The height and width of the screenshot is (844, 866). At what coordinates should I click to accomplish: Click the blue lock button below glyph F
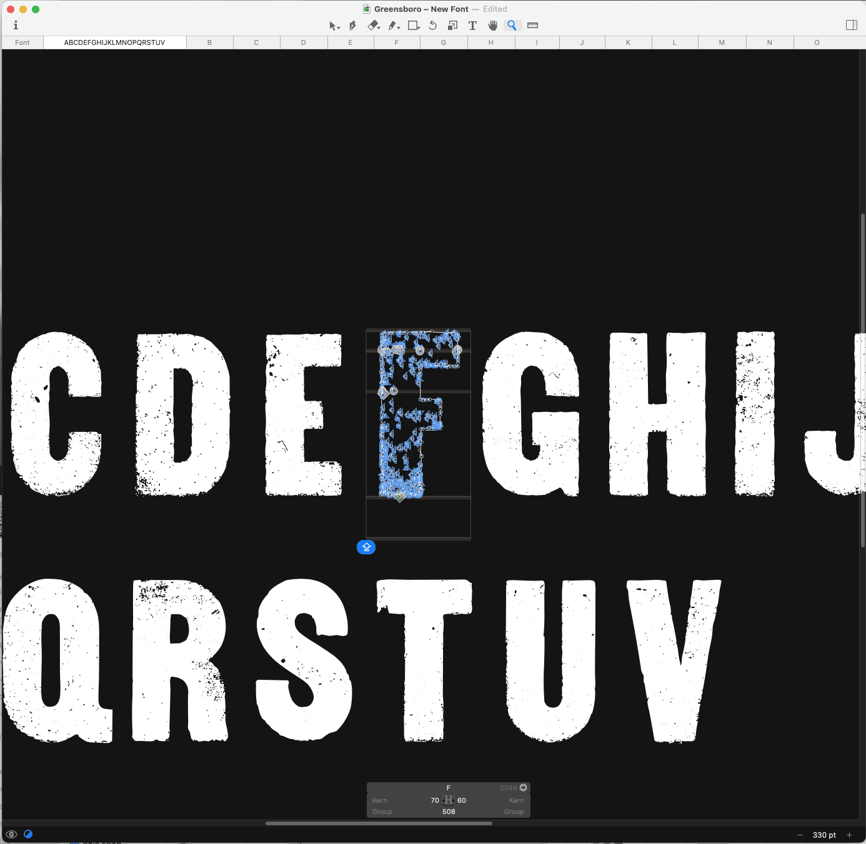coord(366,547)
